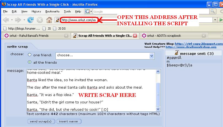The width and height of the screenshot is (223, 127).
Task: Open the Edit menu
Action: tap(14, 11)
